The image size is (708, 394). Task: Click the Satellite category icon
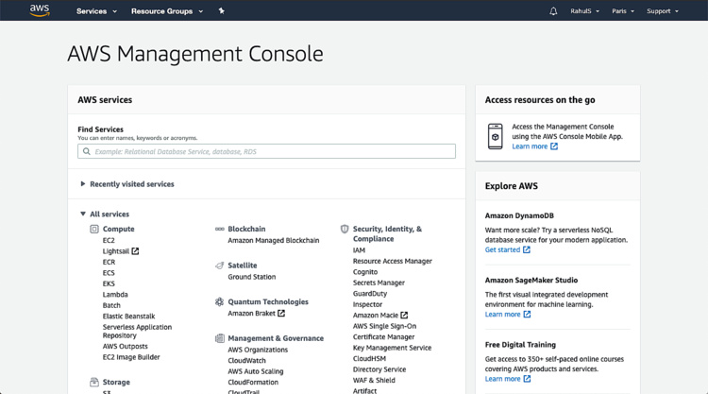click(219, 266)
